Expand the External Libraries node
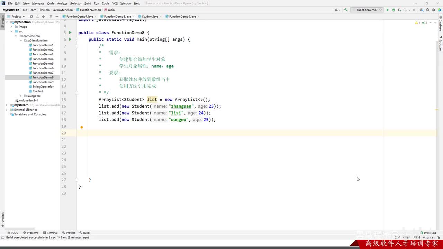Viewport: 443px width, 249px height. tap(7, 110)
